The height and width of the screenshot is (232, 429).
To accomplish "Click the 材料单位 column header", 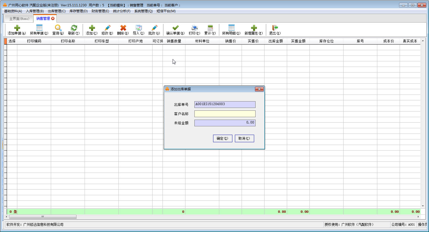I will 202,41.
